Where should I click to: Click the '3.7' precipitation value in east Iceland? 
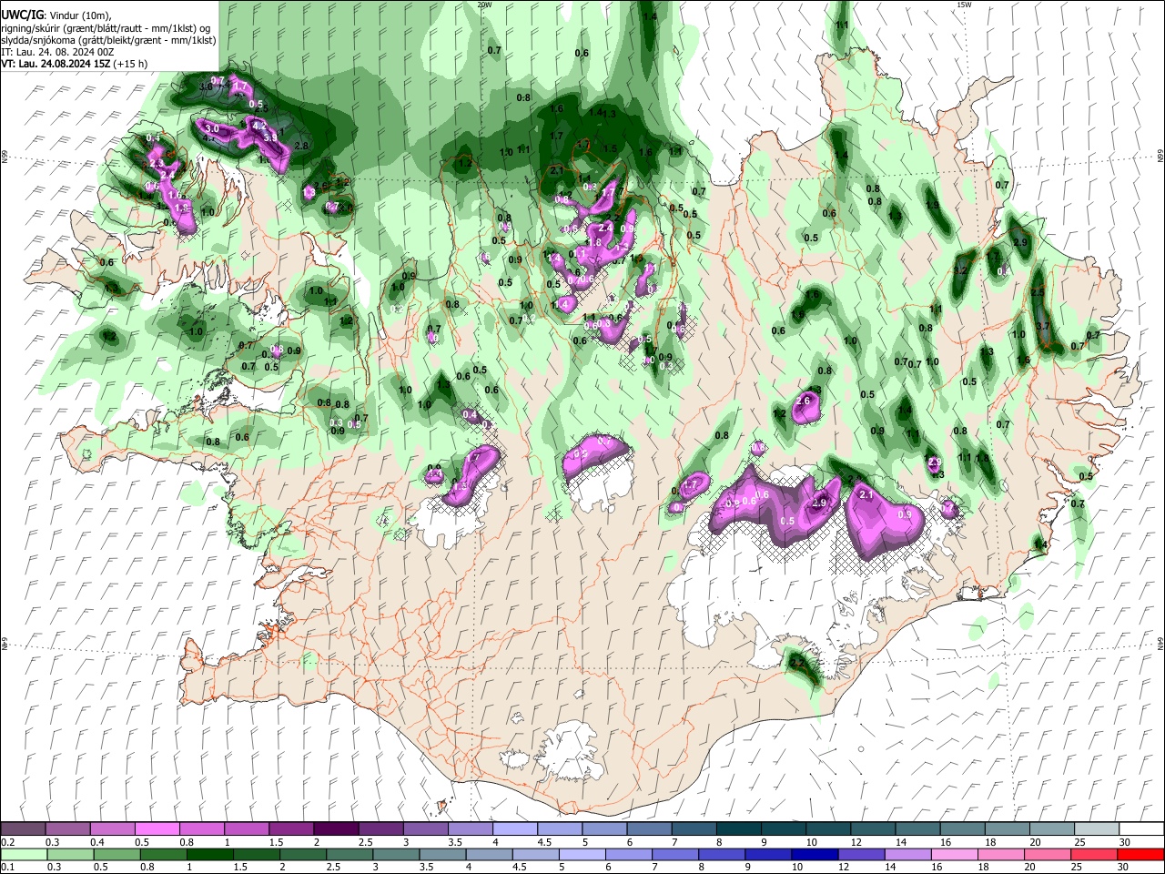[1044, 326]
